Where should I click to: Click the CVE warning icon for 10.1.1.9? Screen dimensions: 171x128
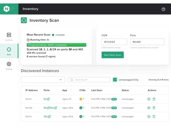(81, 99)
